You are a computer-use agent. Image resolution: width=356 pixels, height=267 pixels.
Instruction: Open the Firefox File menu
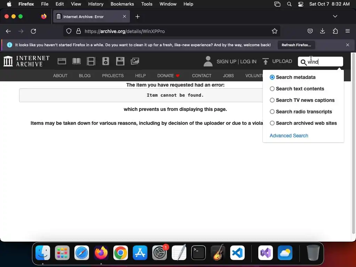pyautogui.click(x=44, y=4)
